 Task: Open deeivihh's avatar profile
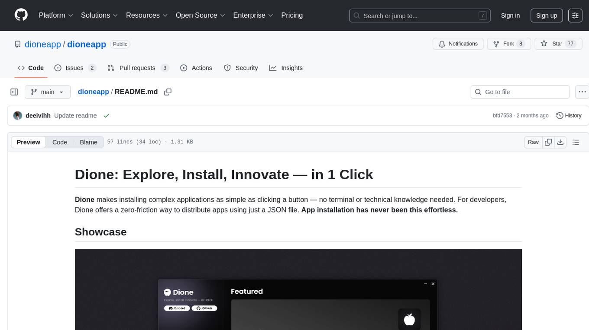click(18, 115)
